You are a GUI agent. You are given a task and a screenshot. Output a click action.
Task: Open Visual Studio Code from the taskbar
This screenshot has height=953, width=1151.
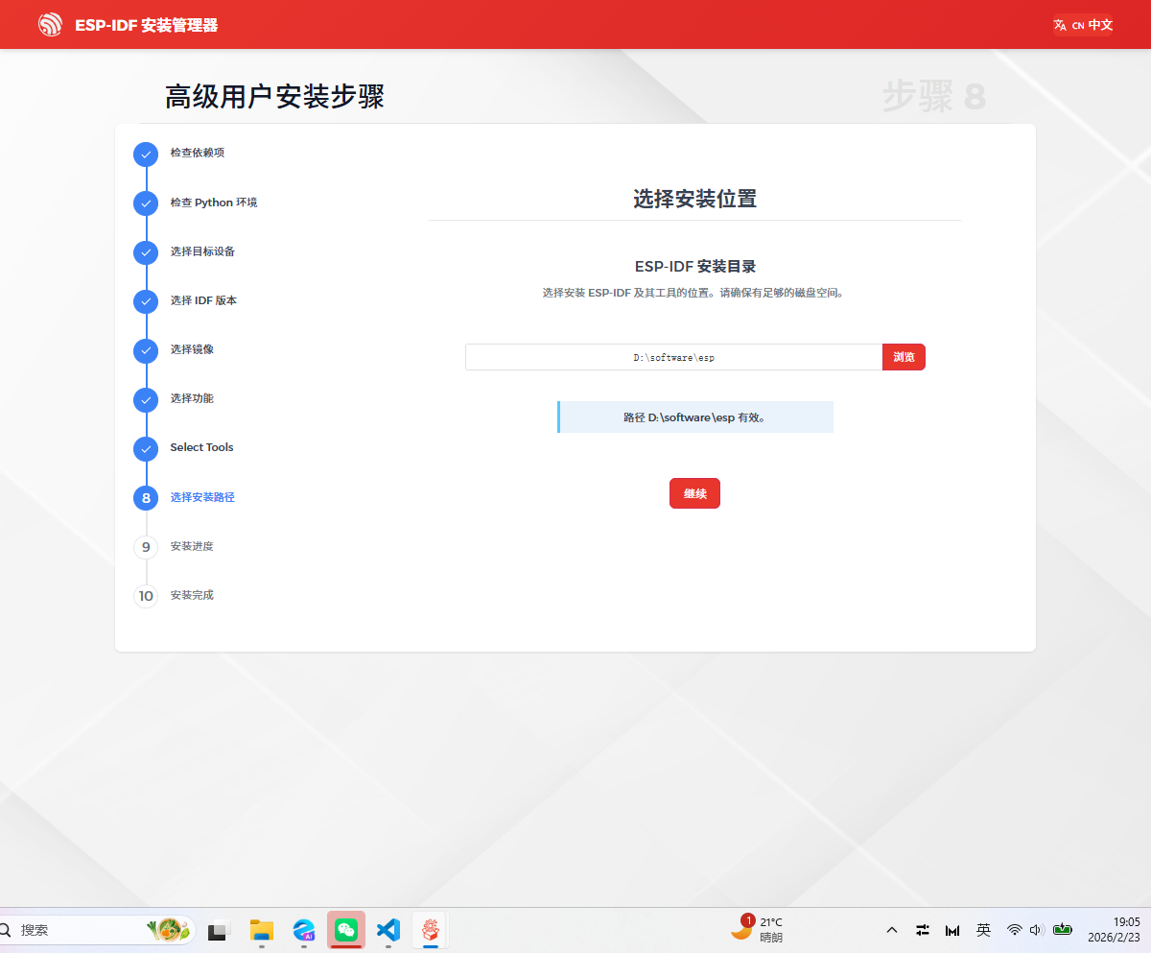[x=388, y=930]
